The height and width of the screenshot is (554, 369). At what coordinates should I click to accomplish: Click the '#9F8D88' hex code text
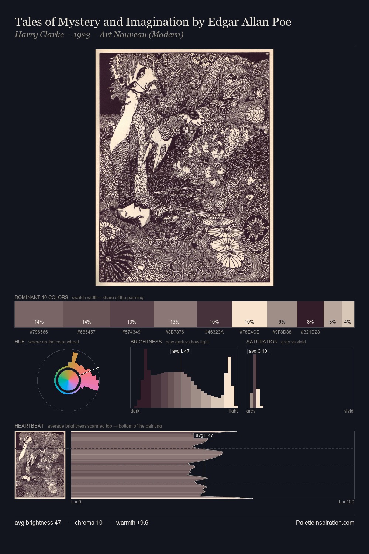[282, 332]
